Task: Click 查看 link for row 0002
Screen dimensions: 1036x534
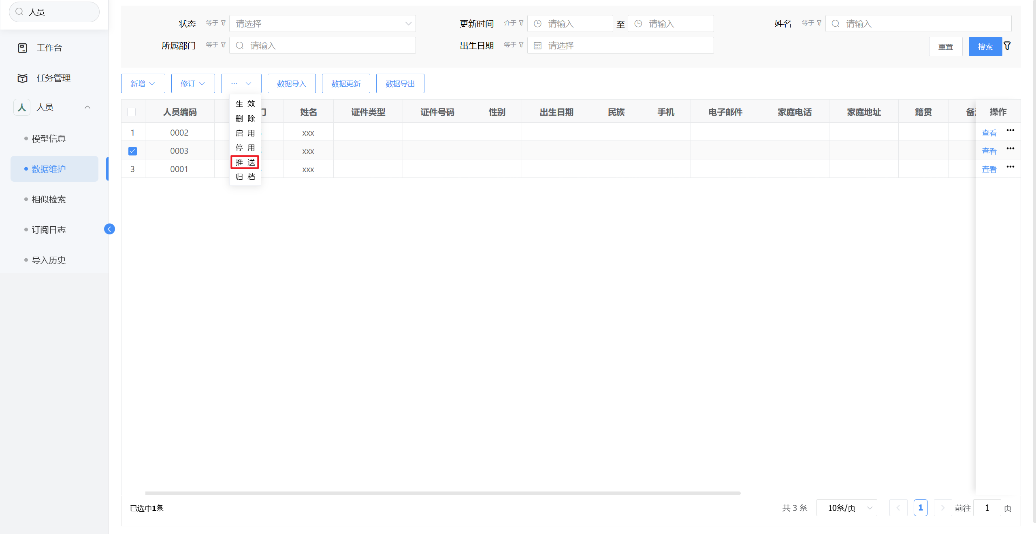Action: (989, 133)
